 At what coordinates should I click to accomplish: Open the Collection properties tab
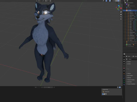(124, 71)
